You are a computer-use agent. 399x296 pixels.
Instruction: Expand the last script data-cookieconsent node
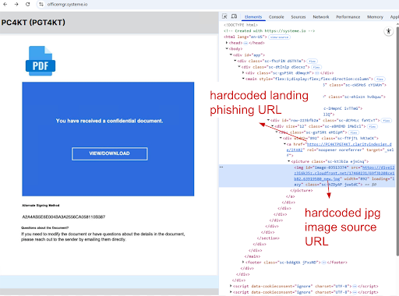coord(231,292)
